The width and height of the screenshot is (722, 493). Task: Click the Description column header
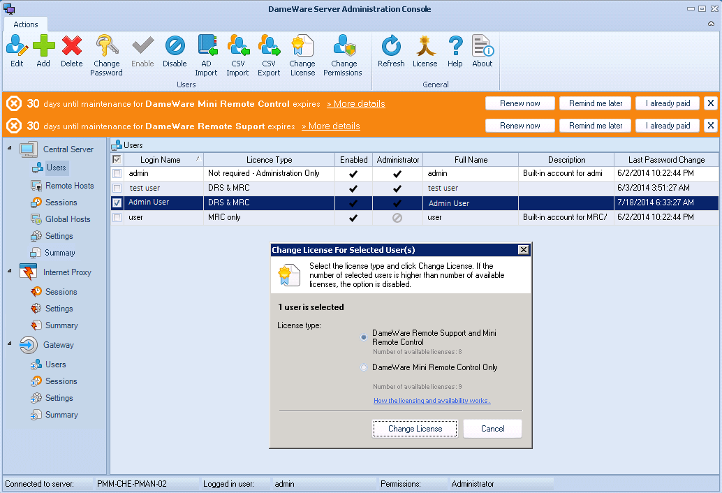pyautogui.click(x=566, y=160)
